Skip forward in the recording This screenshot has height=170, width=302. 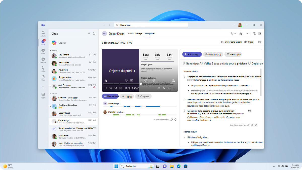[x=116, y=88]
